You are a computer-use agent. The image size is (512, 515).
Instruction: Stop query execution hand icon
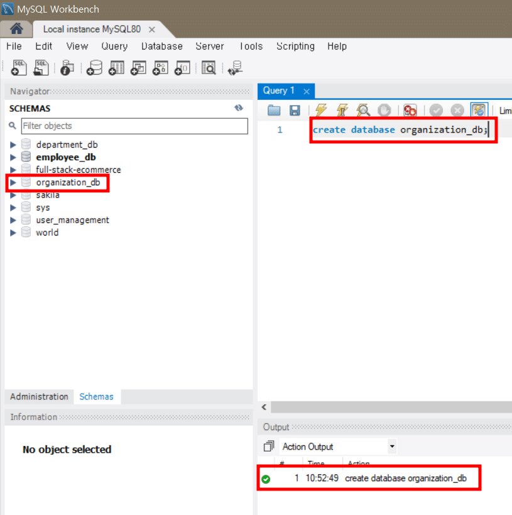(x=384, y=111)
